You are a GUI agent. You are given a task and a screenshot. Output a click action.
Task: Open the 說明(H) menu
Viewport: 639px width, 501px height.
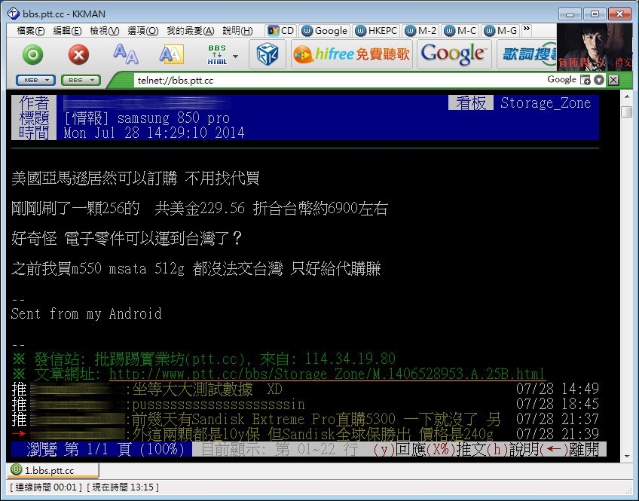pos(237,31)
